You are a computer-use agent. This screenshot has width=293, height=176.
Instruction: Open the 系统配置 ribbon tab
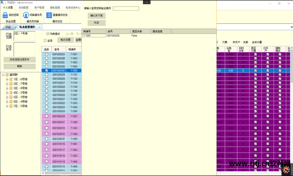(24, 8)
